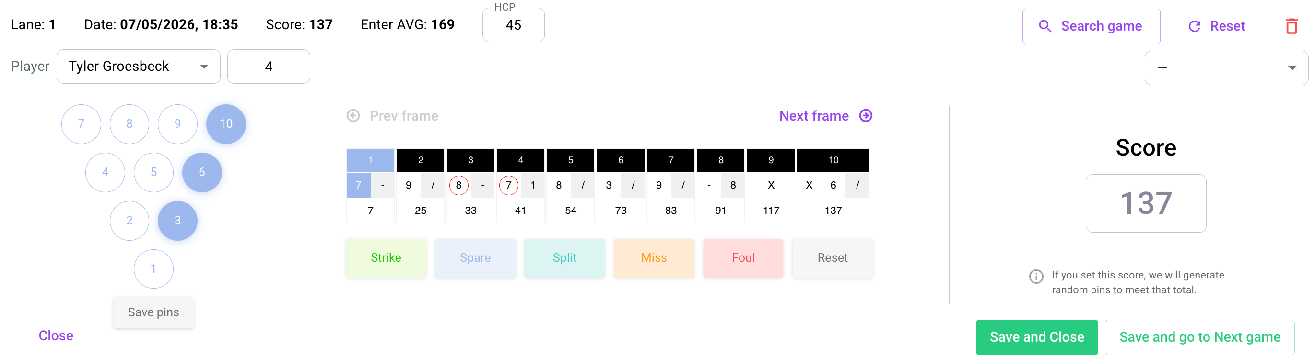Click the Reset refresh arrow icon
1315x356 pixels.
coord(1195,26)
